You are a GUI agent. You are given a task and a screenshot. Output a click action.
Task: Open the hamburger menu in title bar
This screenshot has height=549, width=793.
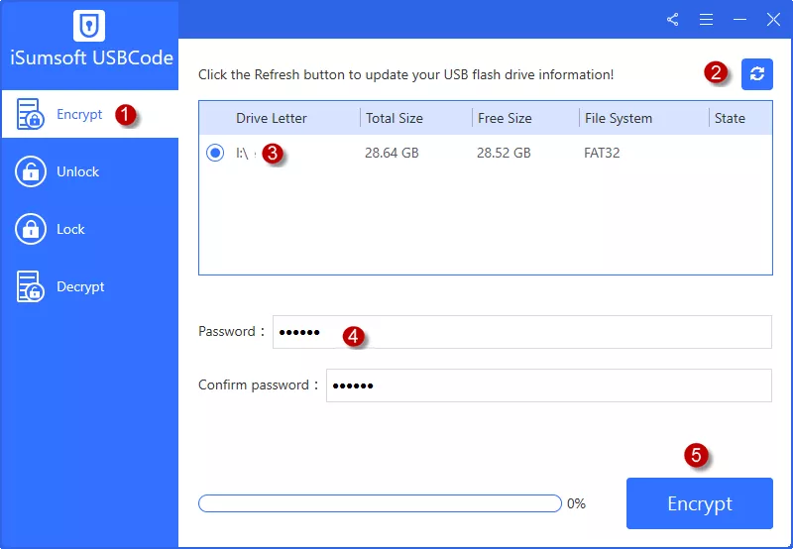[706, 20]
